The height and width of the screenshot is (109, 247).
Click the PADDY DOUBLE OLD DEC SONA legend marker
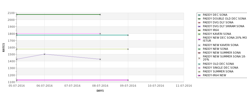[199, 19]
